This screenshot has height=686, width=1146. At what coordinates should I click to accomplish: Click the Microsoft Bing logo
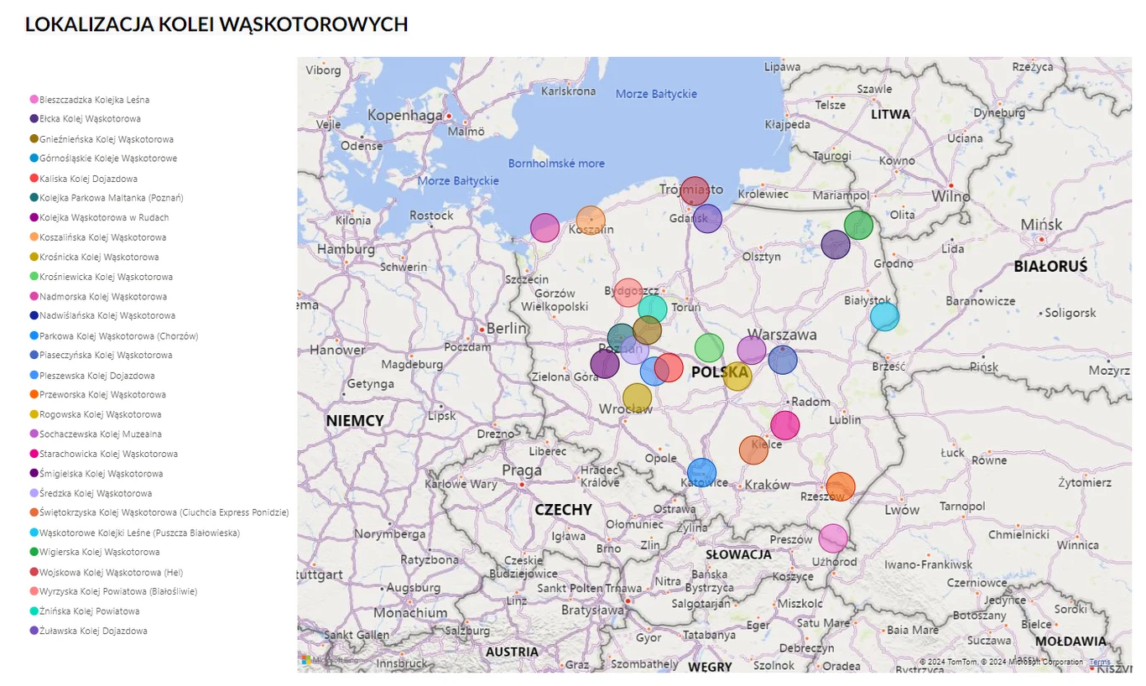point(331,660)
